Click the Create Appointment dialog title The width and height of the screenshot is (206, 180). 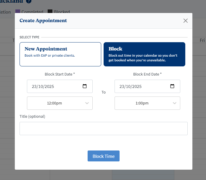click(43, 21)
